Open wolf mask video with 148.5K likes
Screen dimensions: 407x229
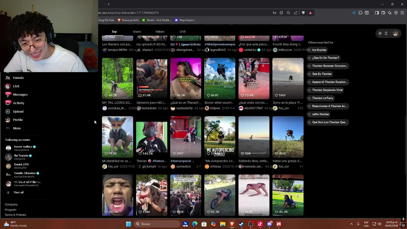152,137
